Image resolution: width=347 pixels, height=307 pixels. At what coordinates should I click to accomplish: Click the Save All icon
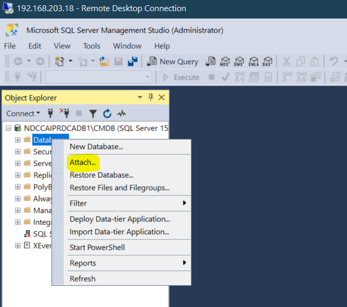point(133,62)
